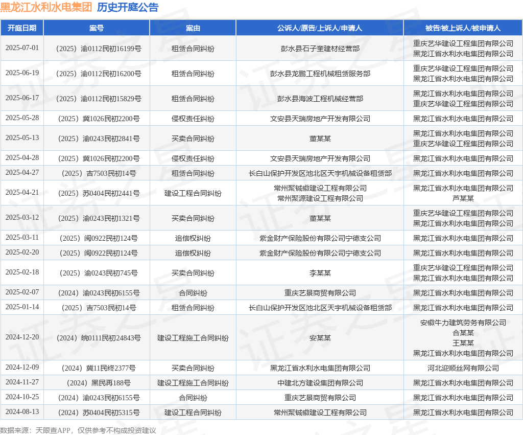The width and height of the screenshot is (523, 435).
Task: Select date cell 2024-08-13
Action: point(22,412)
